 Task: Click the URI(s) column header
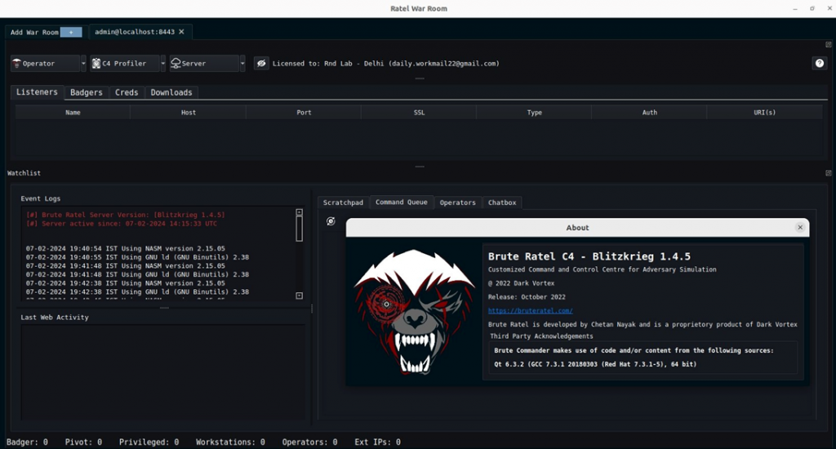point(764,113)
